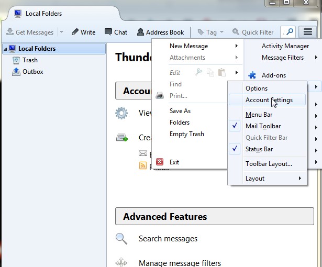Image resolution: width=322 pixels, height=267 pixels.
Task: Click the Write pencil button
Action: pos(84,32)
